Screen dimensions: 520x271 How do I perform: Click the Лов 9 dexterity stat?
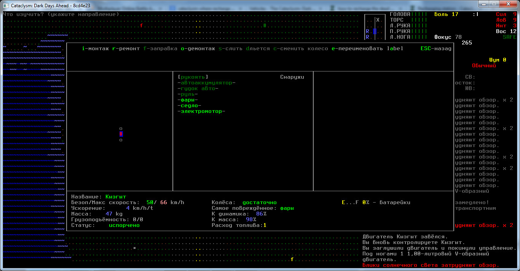(x=506, y=20)
